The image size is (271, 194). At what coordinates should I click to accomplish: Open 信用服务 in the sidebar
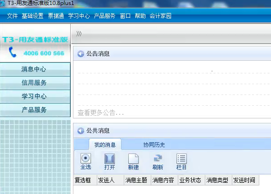pos(35,83)
